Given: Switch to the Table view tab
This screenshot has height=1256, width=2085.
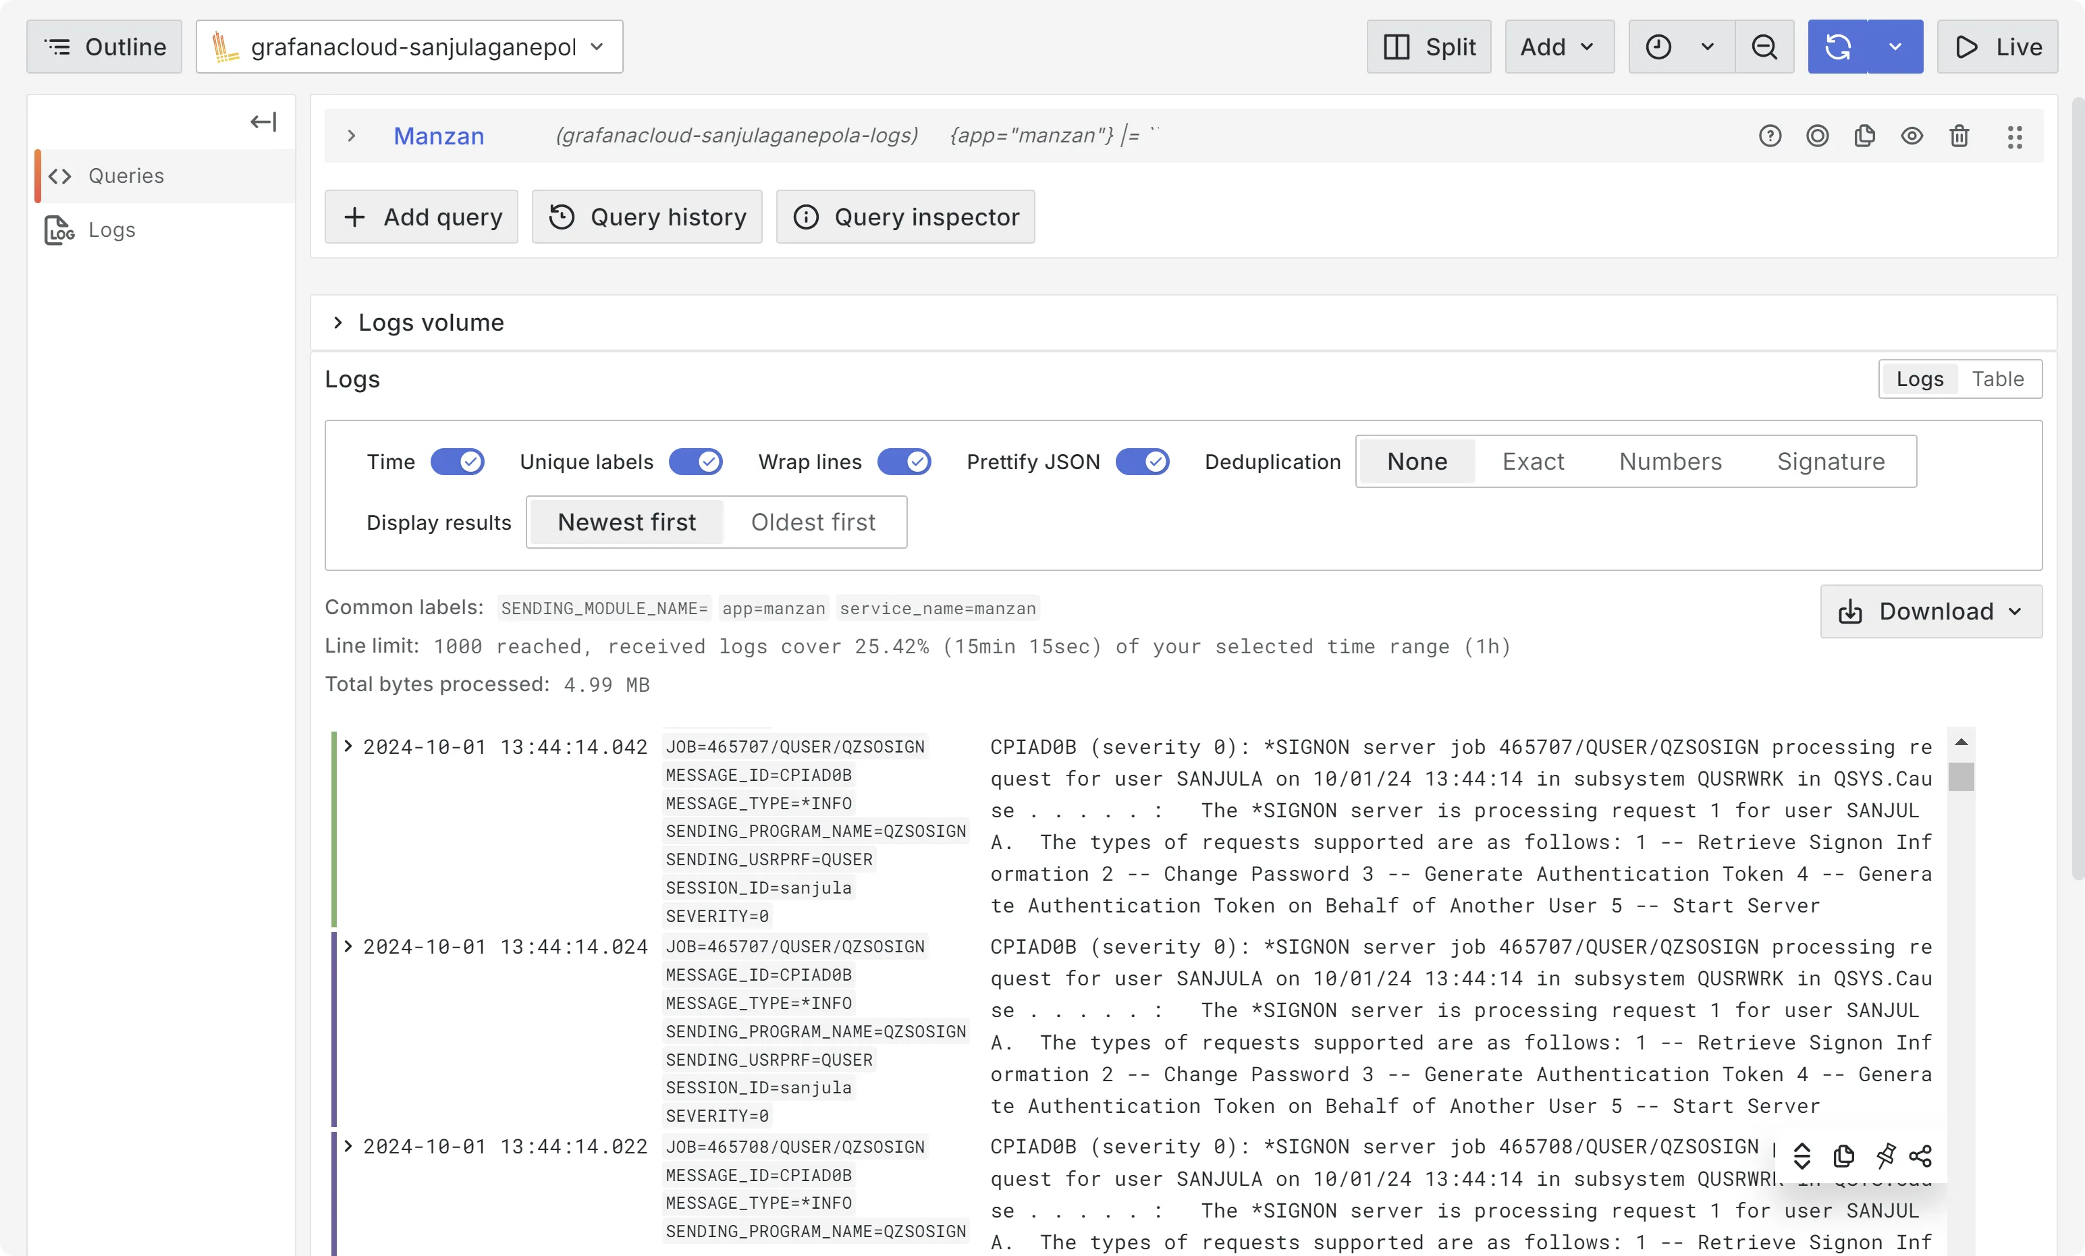Looking at the screenshot, I should pyautogui.click(x=1997, y=379).
